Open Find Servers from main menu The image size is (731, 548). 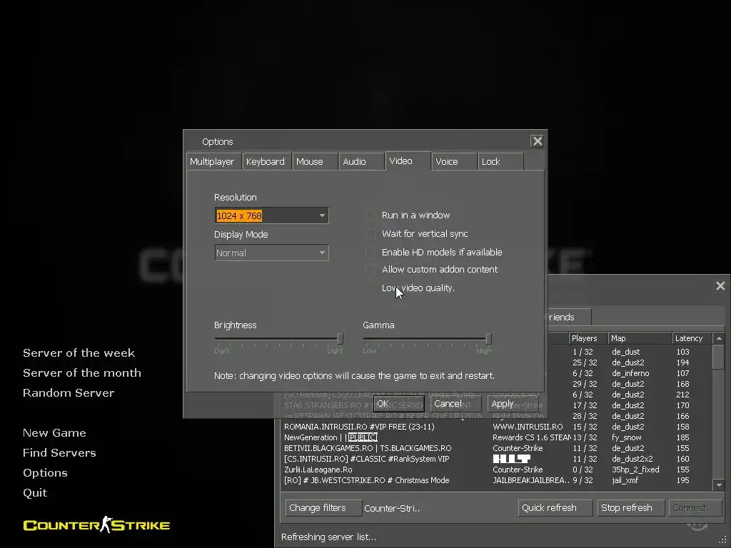pyautogui.click(x=59, y=453)
